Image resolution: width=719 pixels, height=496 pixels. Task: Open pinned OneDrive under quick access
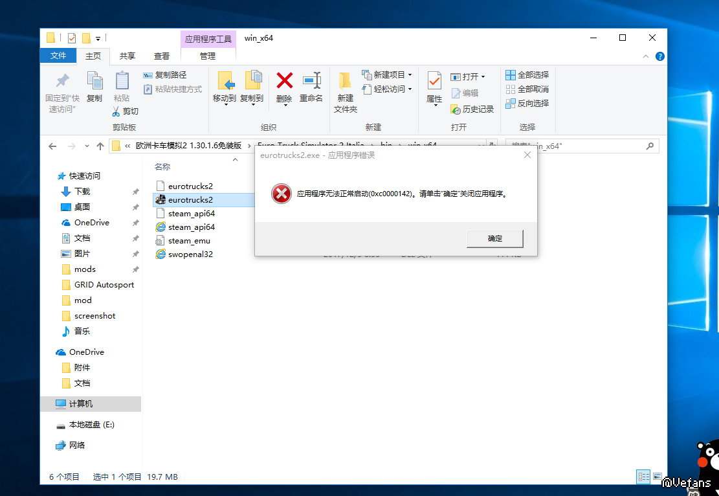point(91,223)
